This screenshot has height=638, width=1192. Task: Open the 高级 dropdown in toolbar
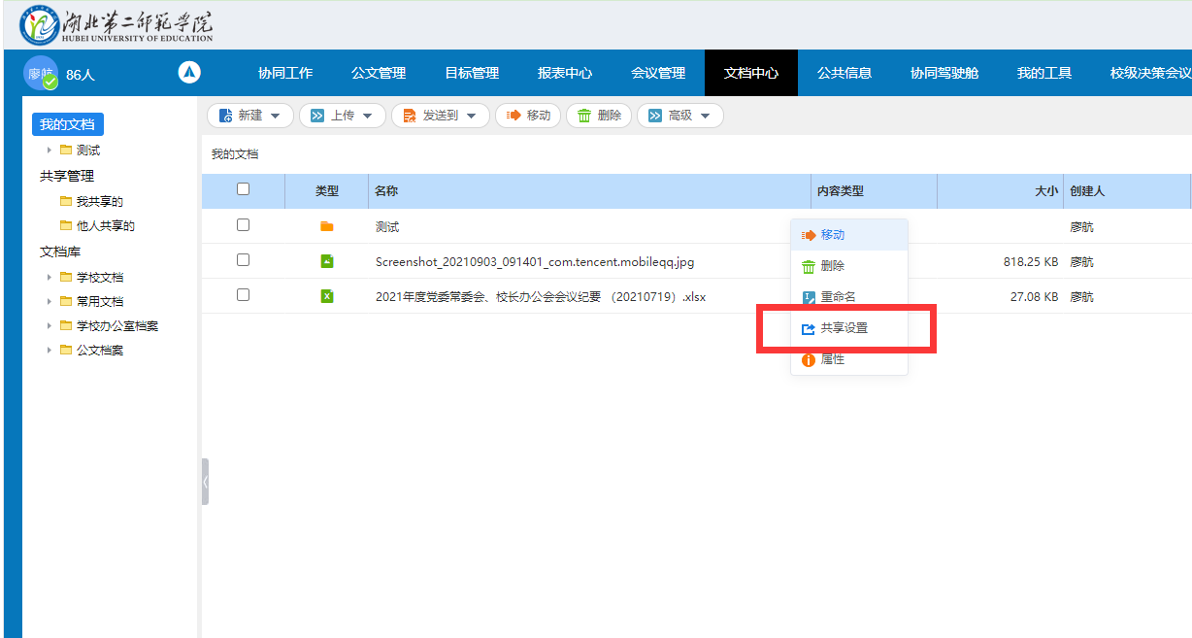tap(680, 116)
